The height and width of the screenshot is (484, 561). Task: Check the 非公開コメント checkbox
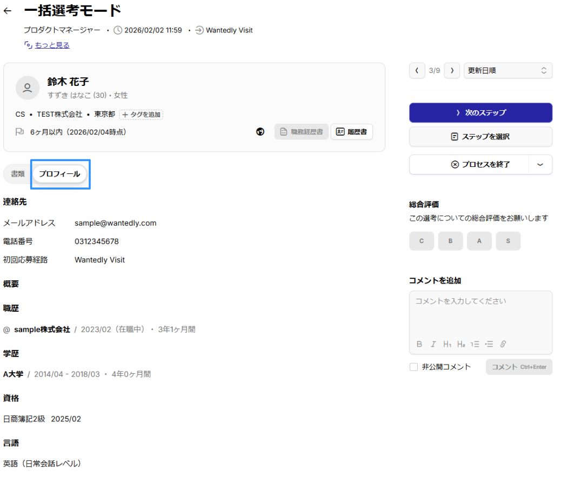[x=414, y=367]
